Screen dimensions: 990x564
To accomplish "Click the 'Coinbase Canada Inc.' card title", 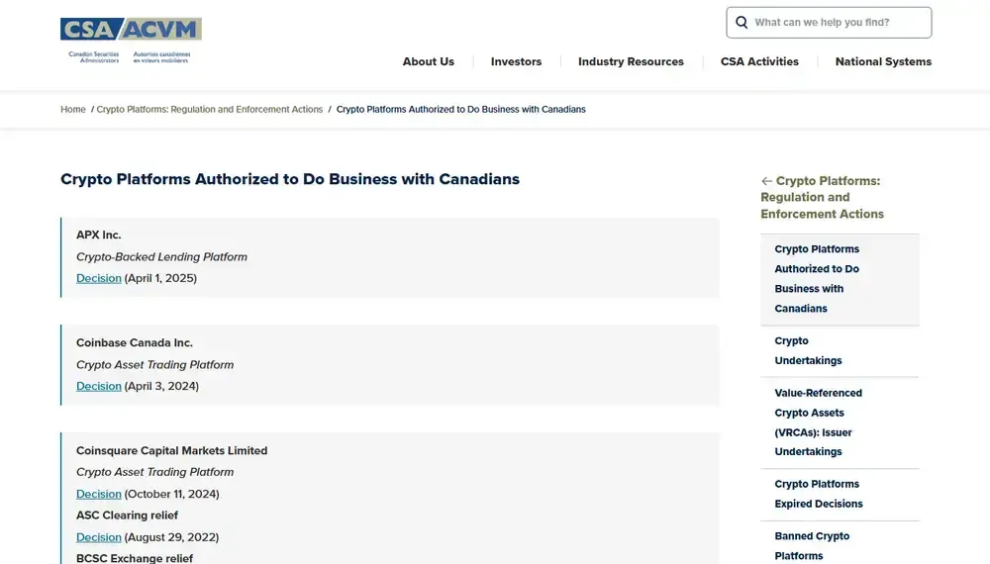I will tap(135, 342).
